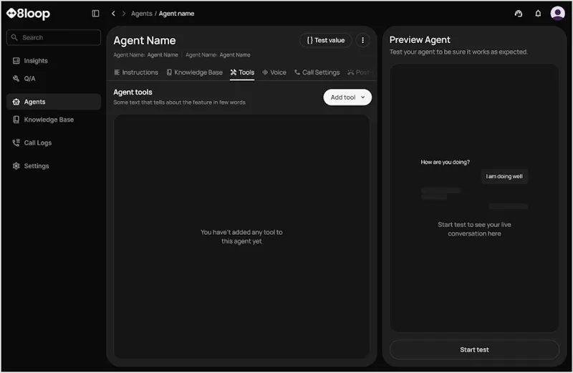Open the user profile avatar

pos(558,13)
